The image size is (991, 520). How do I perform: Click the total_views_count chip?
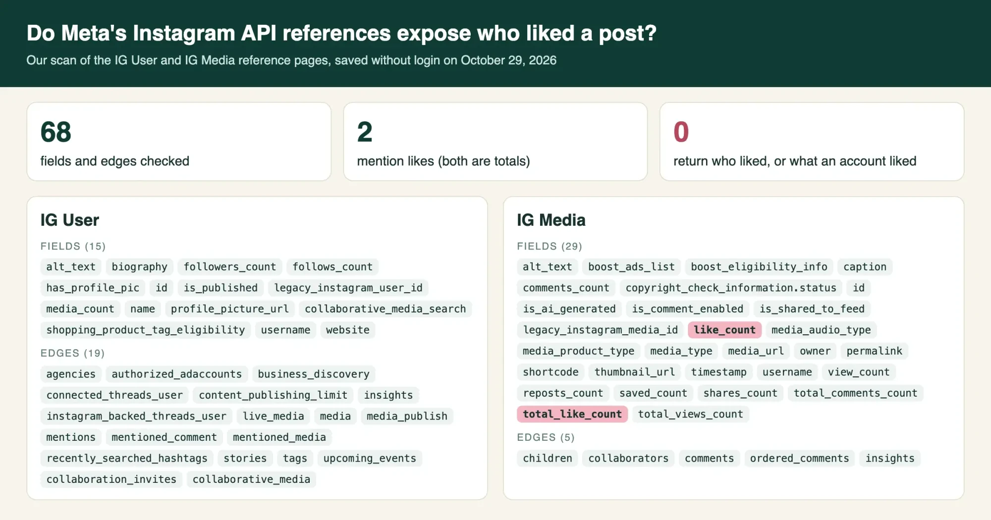(x=691, y=414)
